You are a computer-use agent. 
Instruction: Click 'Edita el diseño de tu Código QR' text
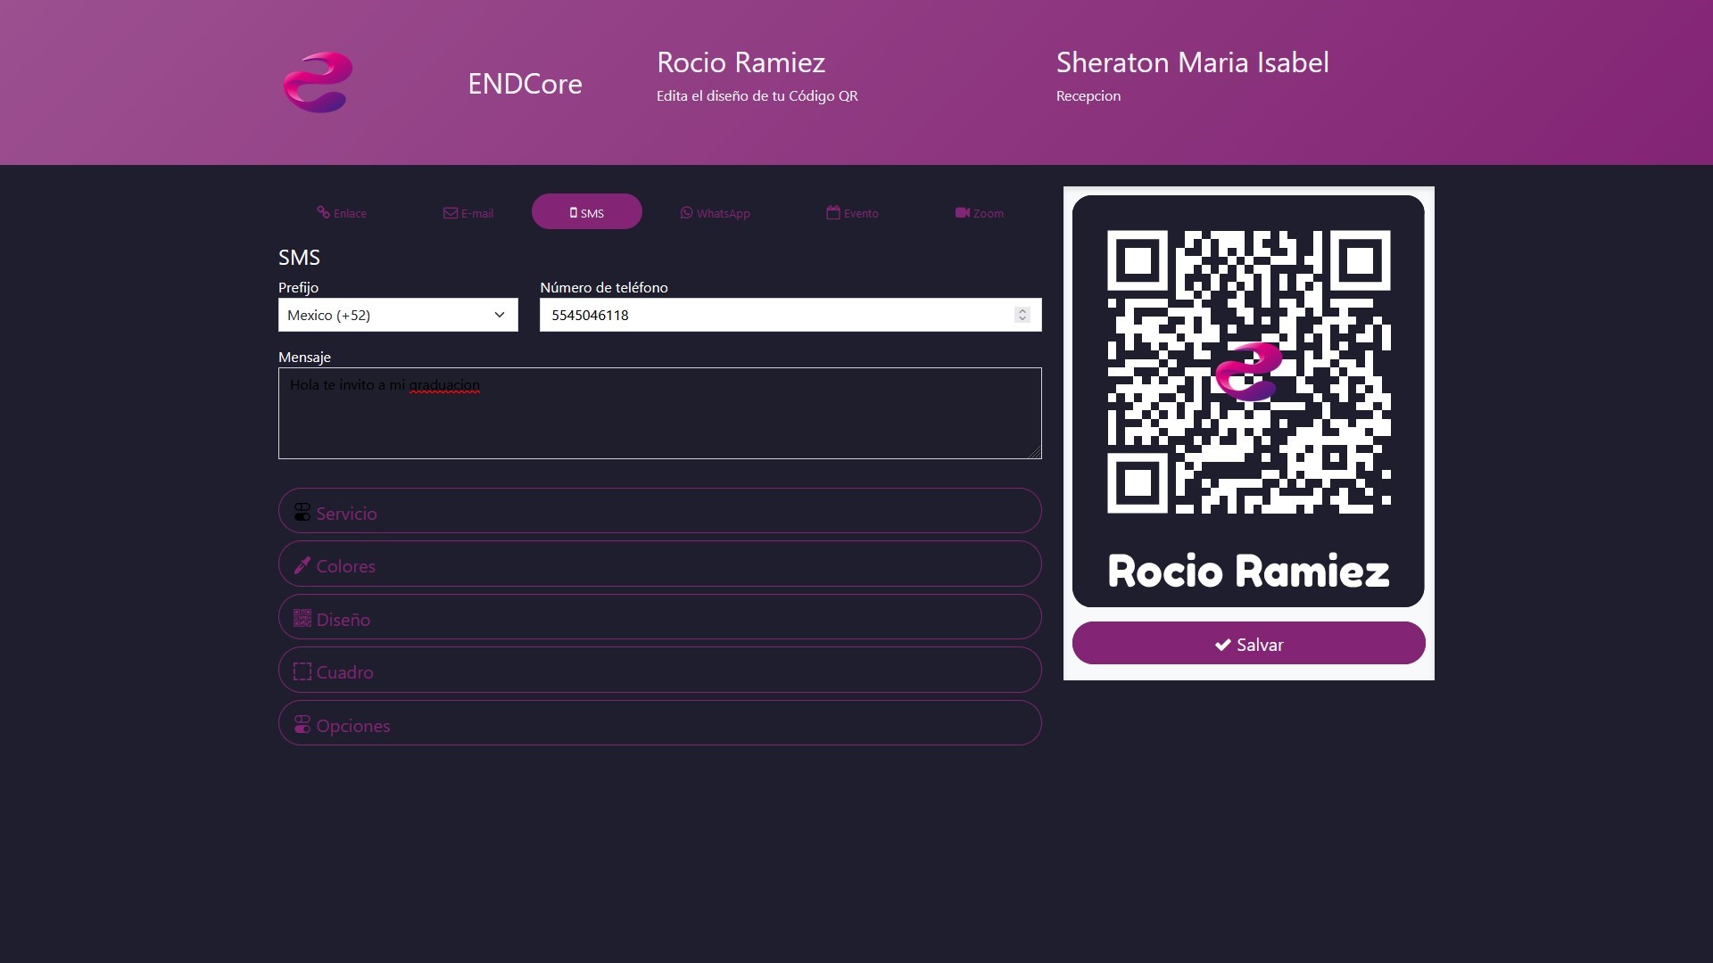click(x=757, y=96)
